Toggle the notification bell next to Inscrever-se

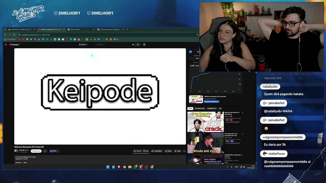click(45, 151)
